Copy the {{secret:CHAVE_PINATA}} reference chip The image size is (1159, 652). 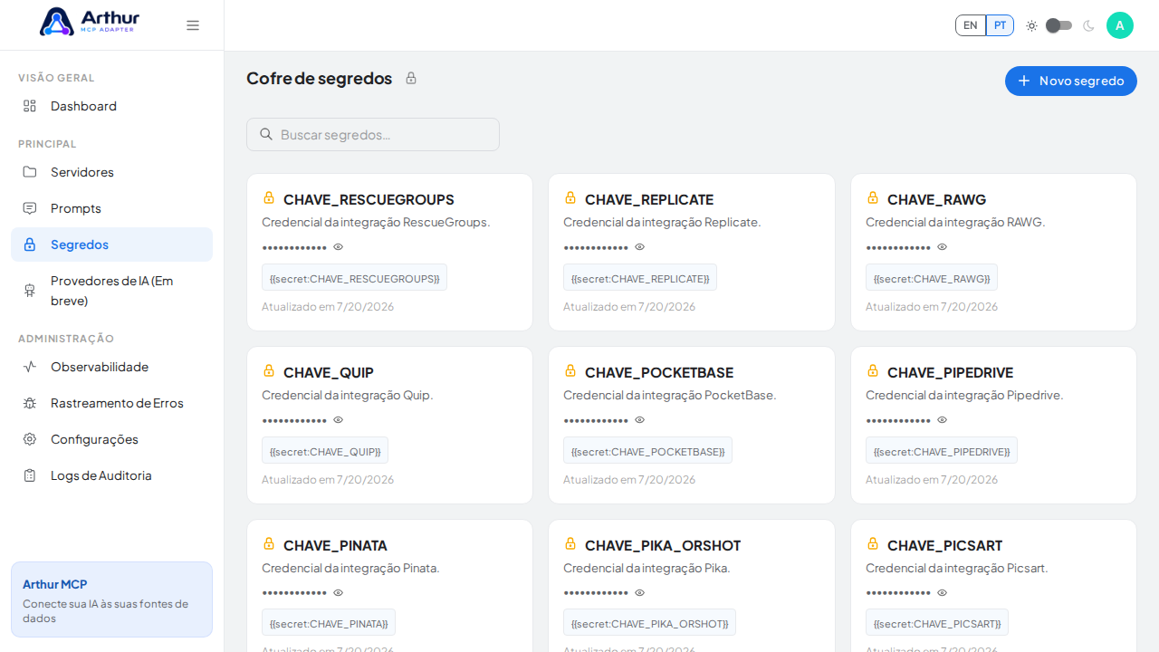point(329,622)
